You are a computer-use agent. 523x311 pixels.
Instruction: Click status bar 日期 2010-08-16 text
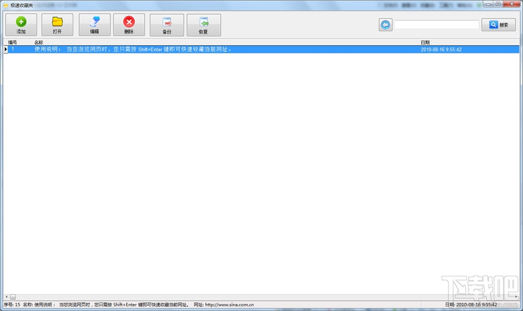471,305
